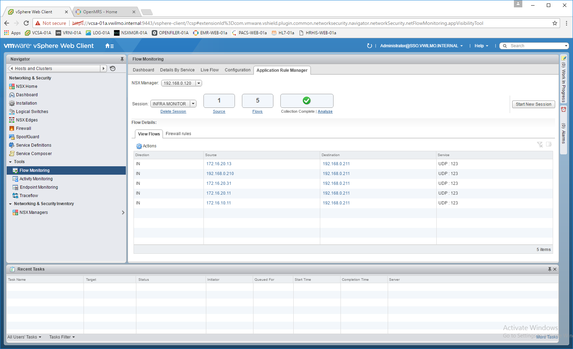The image size is (573, 349).
Task: Open navigator history icon
Action: (113, 69)
